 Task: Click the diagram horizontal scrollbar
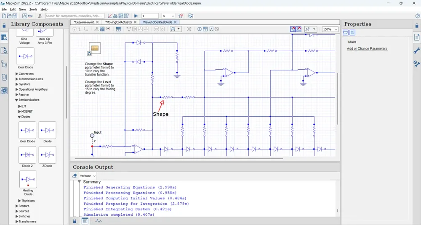179,159
